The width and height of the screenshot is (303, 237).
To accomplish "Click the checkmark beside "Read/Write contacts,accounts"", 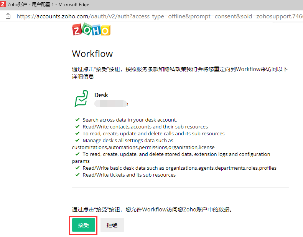I will 77,127.
